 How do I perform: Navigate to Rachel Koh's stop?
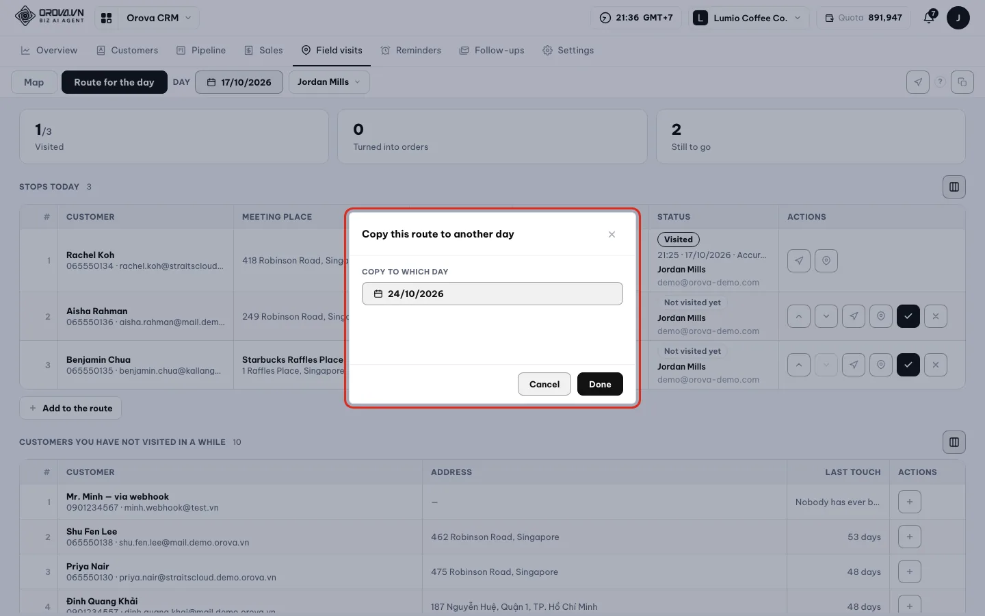[799, 261]
